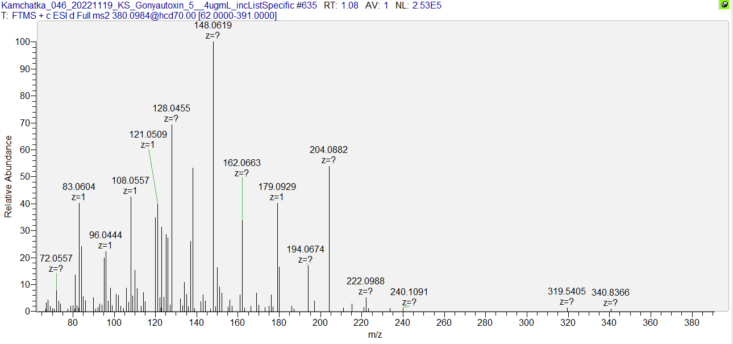
Task: Click the FTMS scan filter text line
Action: [139, 15]
